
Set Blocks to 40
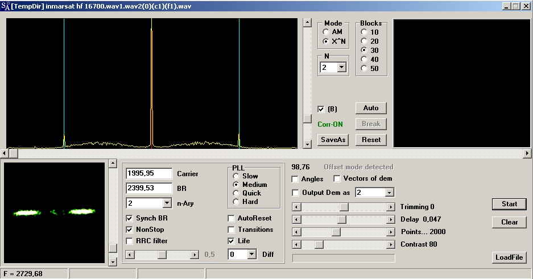[x=364, y=60]
